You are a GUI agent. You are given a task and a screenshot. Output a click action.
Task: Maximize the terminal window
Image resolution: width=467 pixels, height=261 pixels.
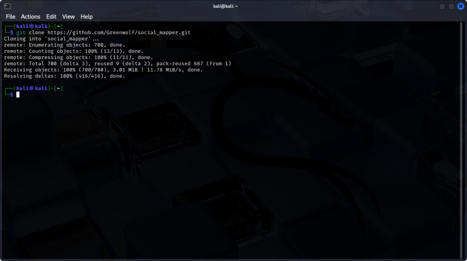pyautogui.click(x=451, y=6)
